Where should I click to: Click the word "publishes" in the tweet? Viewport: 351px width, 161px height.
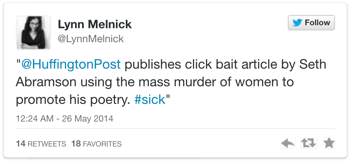click(x=152, y=64)
